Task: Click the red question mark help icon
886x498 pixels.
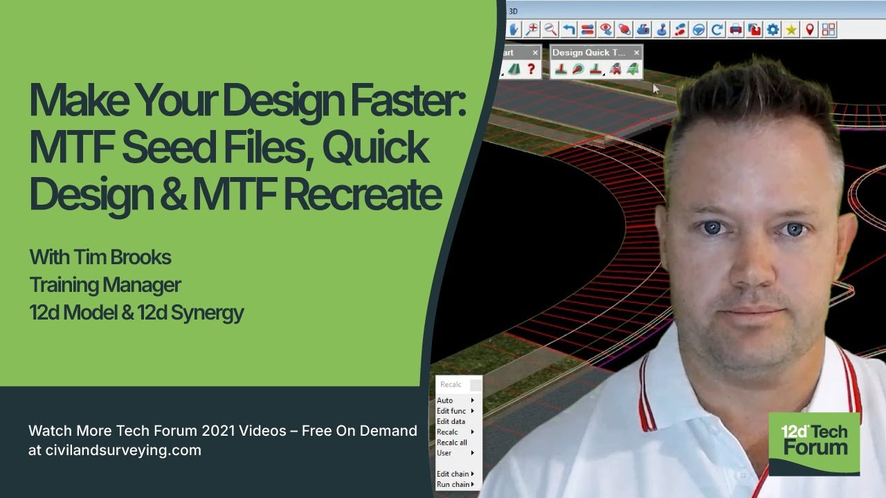Action: tap(531, 69)
